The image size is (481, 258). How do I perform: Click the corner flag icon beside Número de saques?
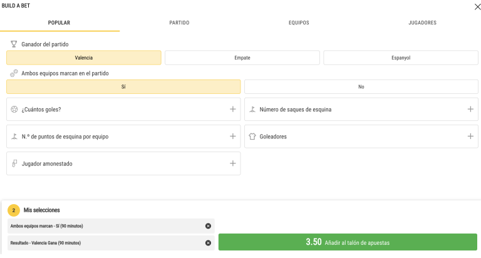point(252,110)
